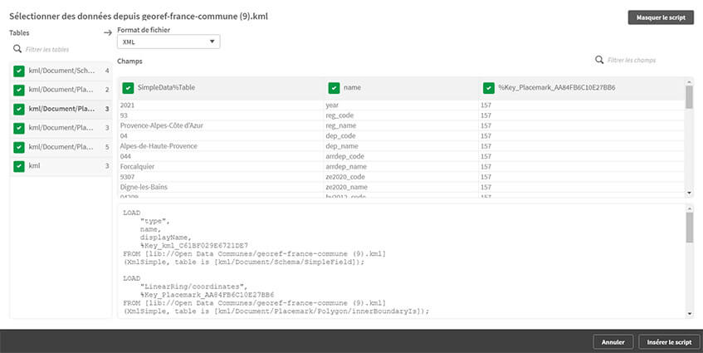703x353 pixels.
Task: Click the arrow icon next to Tables heading
Action: [x=108, y=33]
